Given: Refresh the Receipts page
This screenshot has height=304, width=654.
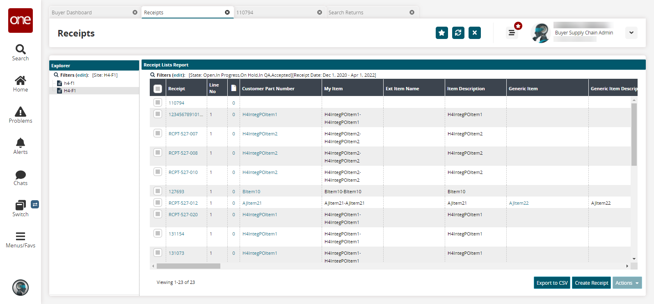Looking at the screenshot, I should 458,33.
